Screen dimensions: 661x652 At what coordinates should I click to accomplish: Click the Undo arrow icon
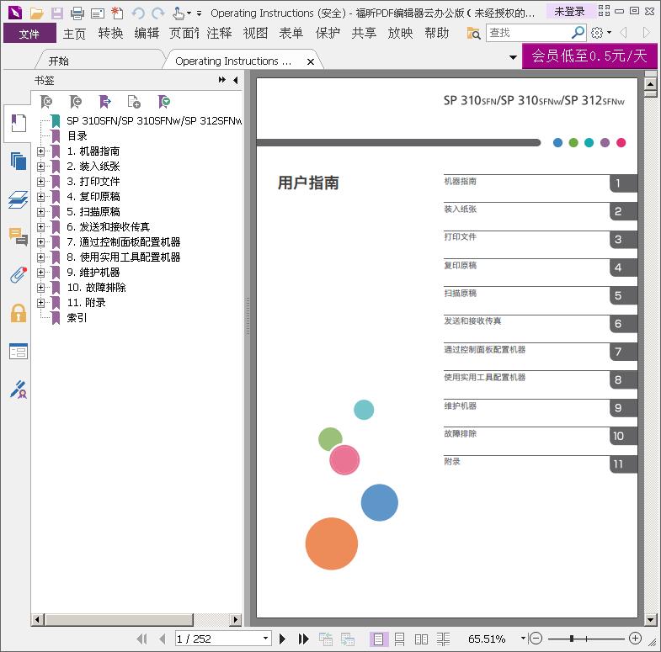[x=138, y=13]
